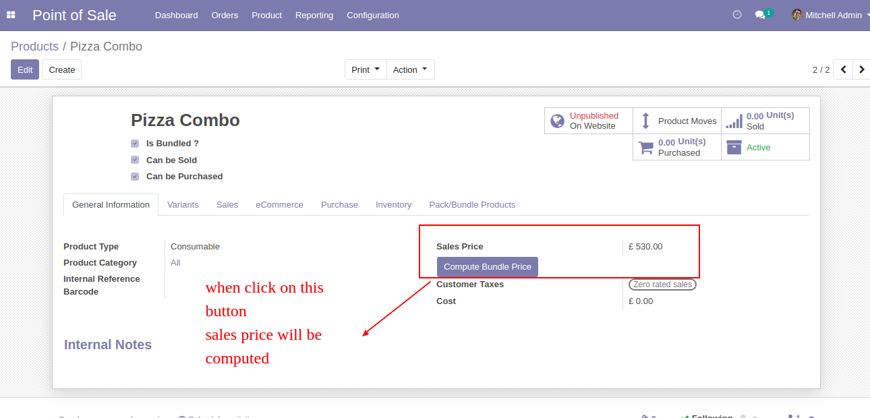Expand the Action dropdown
Viewport: 870px width, 418px height.
(x=410, y=69)
